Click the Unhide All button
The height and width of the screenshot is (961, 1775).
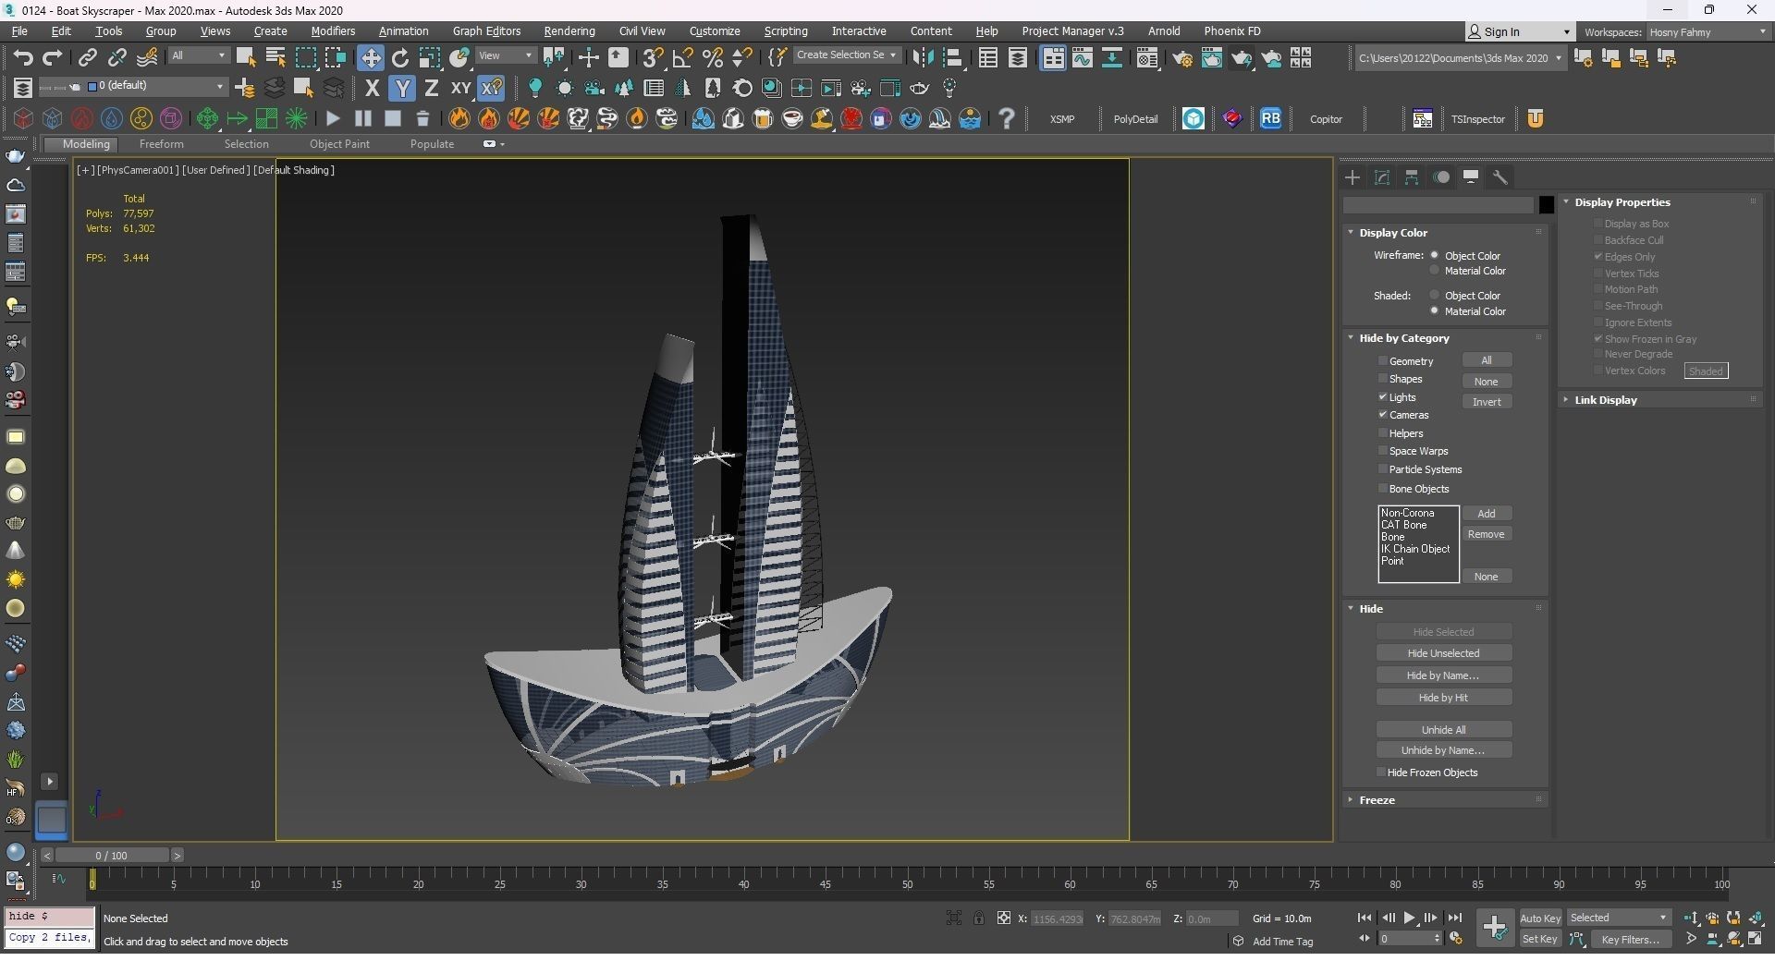point(1443,730)
